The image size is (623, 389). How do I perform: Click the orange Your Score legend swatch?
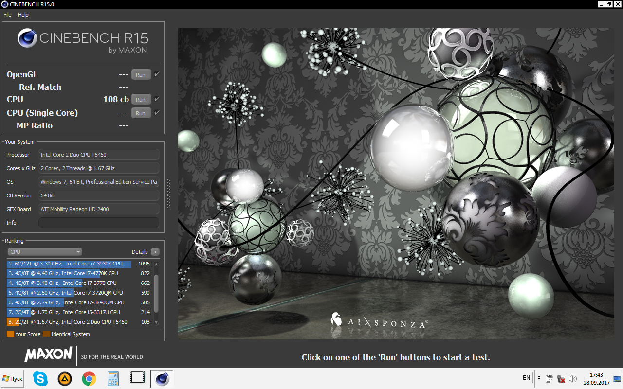[x=10, y=334]
